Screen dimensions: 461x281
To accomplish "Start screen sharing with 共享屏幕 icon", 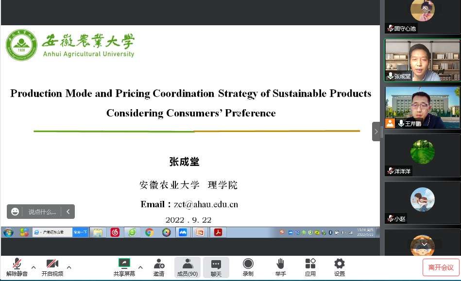I will [x=124, y=267].
